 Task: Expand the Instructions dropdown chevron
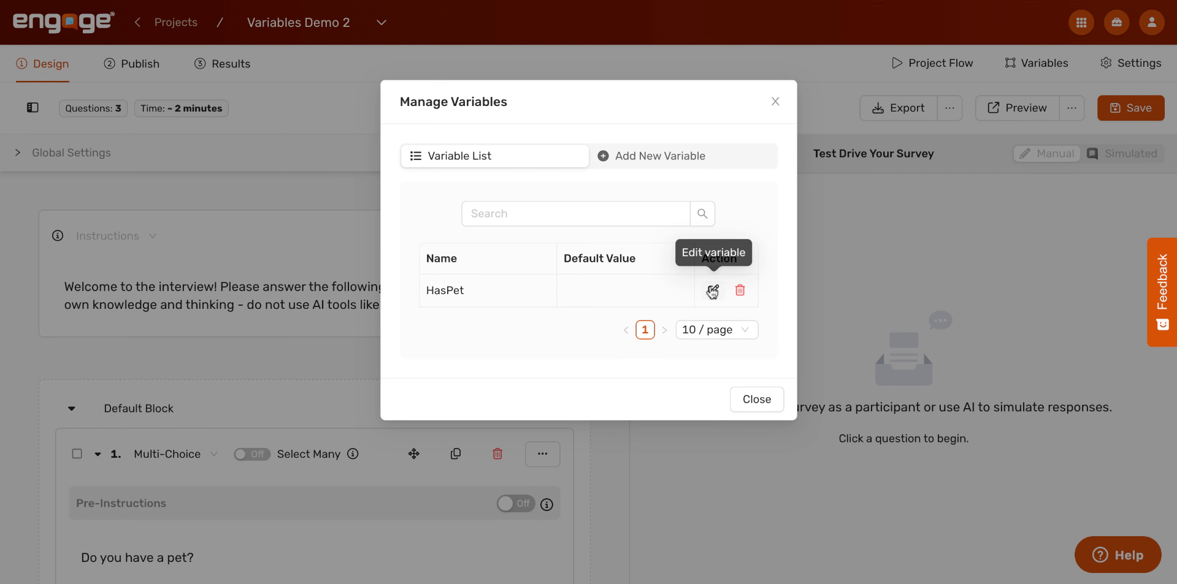click(x=153, y=236)
